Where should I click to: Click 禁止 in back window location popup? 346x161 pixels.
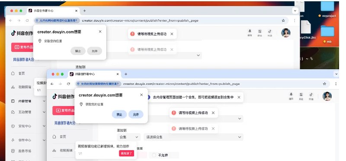[x=78, y=51]
